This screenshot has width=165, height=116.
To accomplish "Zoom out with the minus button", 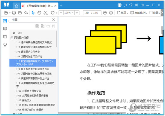I will coord(61,13).
